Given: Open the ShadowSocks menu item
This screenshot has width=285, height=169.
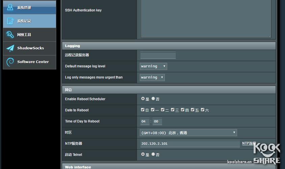Looking at the screenshot, I should point(29,48).
